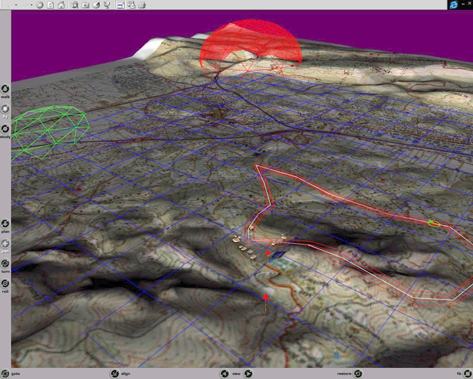Go to next view with right arrow
This screenshot has height=379, width=473.
tap(248, 374)
